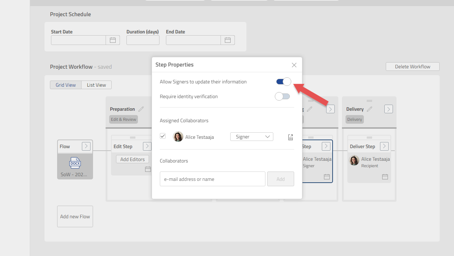Disable Allow Signers to update their information

tap(283, 82)
